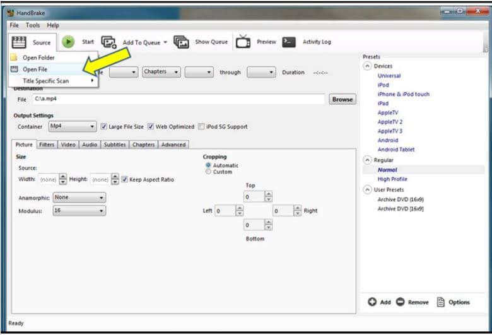This screenshot has height=335, width=492.
Task: Select the Picture tab
Action: click(24, 144)
